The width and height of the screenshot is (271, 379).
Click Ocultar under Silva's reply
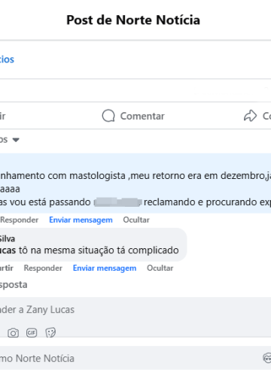coord(160,268)
